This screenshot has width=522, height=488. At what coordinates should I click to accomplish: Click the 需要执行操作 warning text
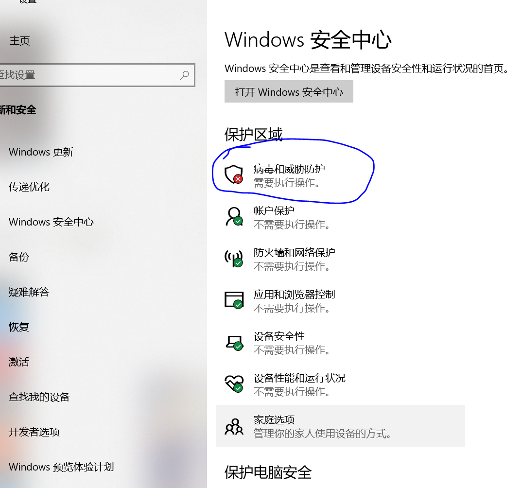pos(279,183)
